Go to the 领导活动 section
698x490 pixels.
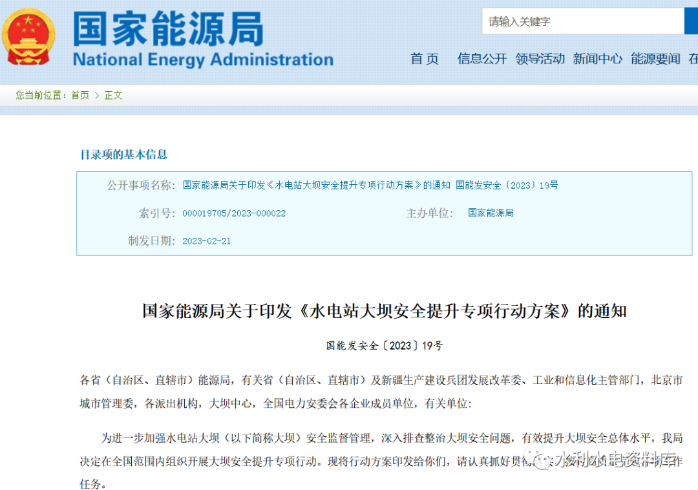[540, 59]
